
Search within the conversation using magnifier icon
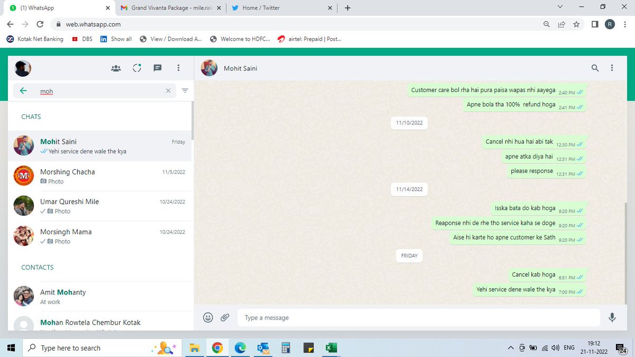pyautogui.click(x=595, y=68)
